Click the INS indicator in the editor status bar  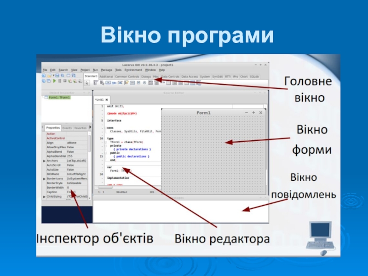pyautogui.click(x=152, y=192)
